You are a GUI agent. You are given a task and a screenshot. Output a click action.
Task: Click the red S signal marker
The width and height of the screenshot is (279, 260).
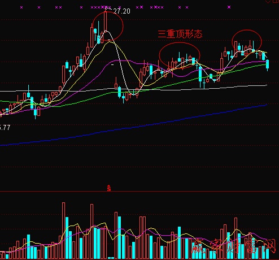[x=109, y=188]
